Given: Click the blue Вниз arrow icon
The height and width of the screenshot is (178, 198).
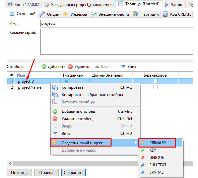Looking at the screenshot, I should [x=123, y=66].
